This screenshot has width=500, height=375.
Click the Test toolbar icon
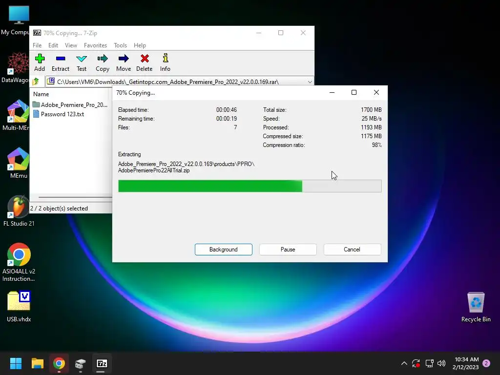pos(82,62)
